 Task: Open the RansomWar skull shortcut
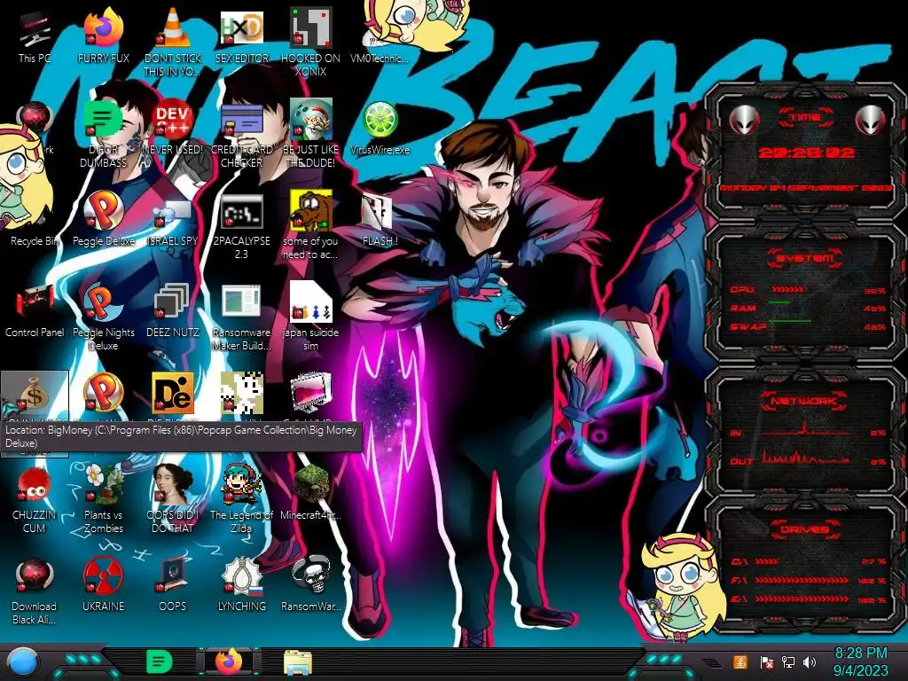click(310, 585)
